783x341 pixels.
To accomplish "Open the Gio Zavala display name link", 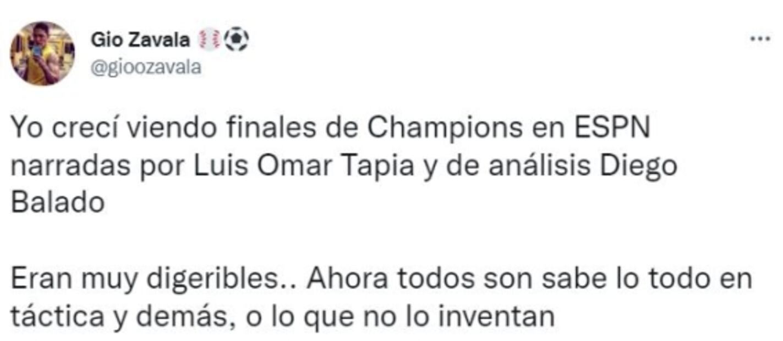I will click(x=140, y=40).
